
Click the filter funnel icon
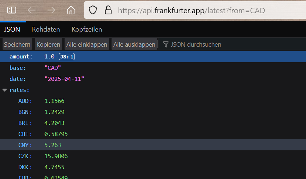click(x=166, y=44)
